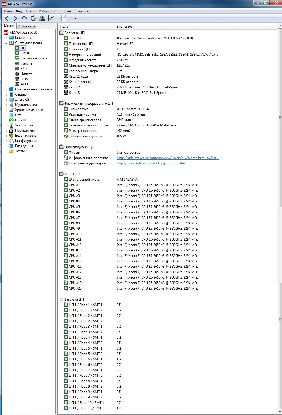The width and height of the screenshot is (282, 415).
Task: Select the Чипсет tree item
Action: pos(26,74)
